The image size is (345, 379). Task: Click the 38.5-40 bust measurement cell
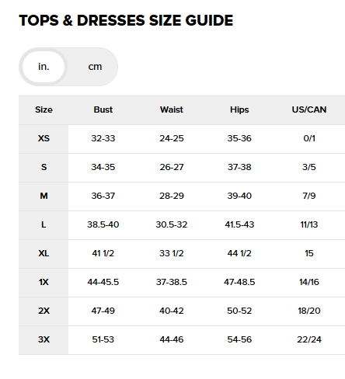pyautogui.click(x=103, y=224)
